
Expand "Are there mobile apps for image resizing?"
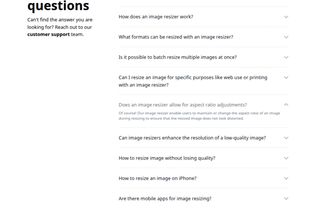(165, 199)
